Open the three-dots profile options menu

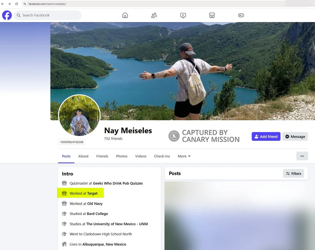point(302,156)
